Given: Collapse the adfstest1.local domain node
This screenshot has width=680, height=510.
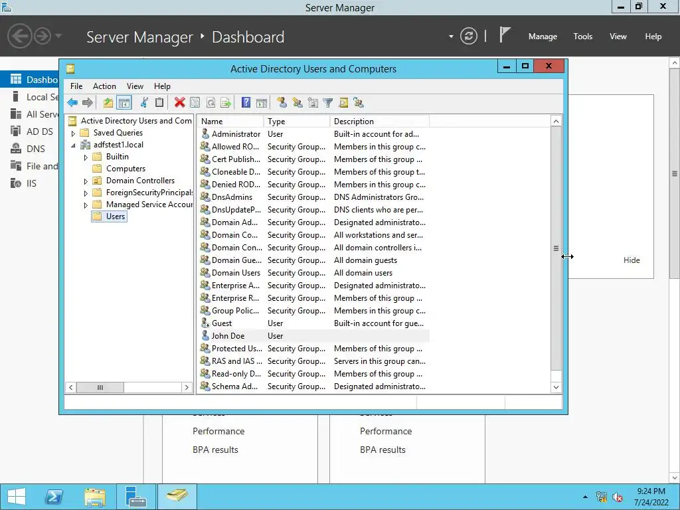Looking at the screenshot, I should tap(73, 145).
